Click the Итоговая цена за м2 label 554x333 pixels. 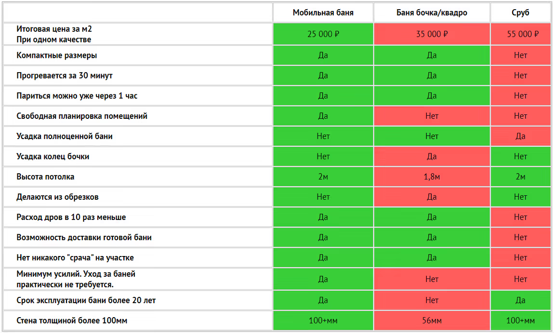tap(54, 29)
